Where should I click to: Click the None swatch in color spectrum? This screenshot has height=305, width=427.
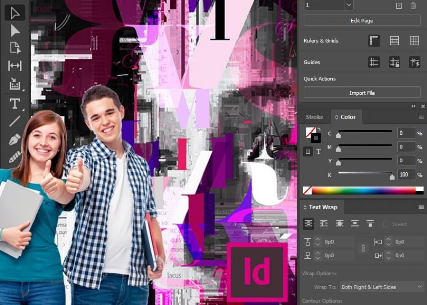coord(307,190)
